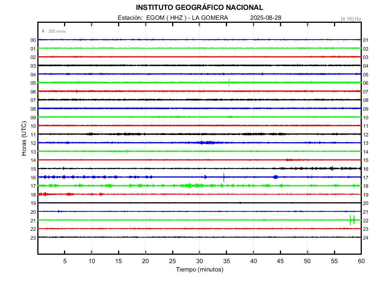Click right-axis hour label 20

click(366, 203)
